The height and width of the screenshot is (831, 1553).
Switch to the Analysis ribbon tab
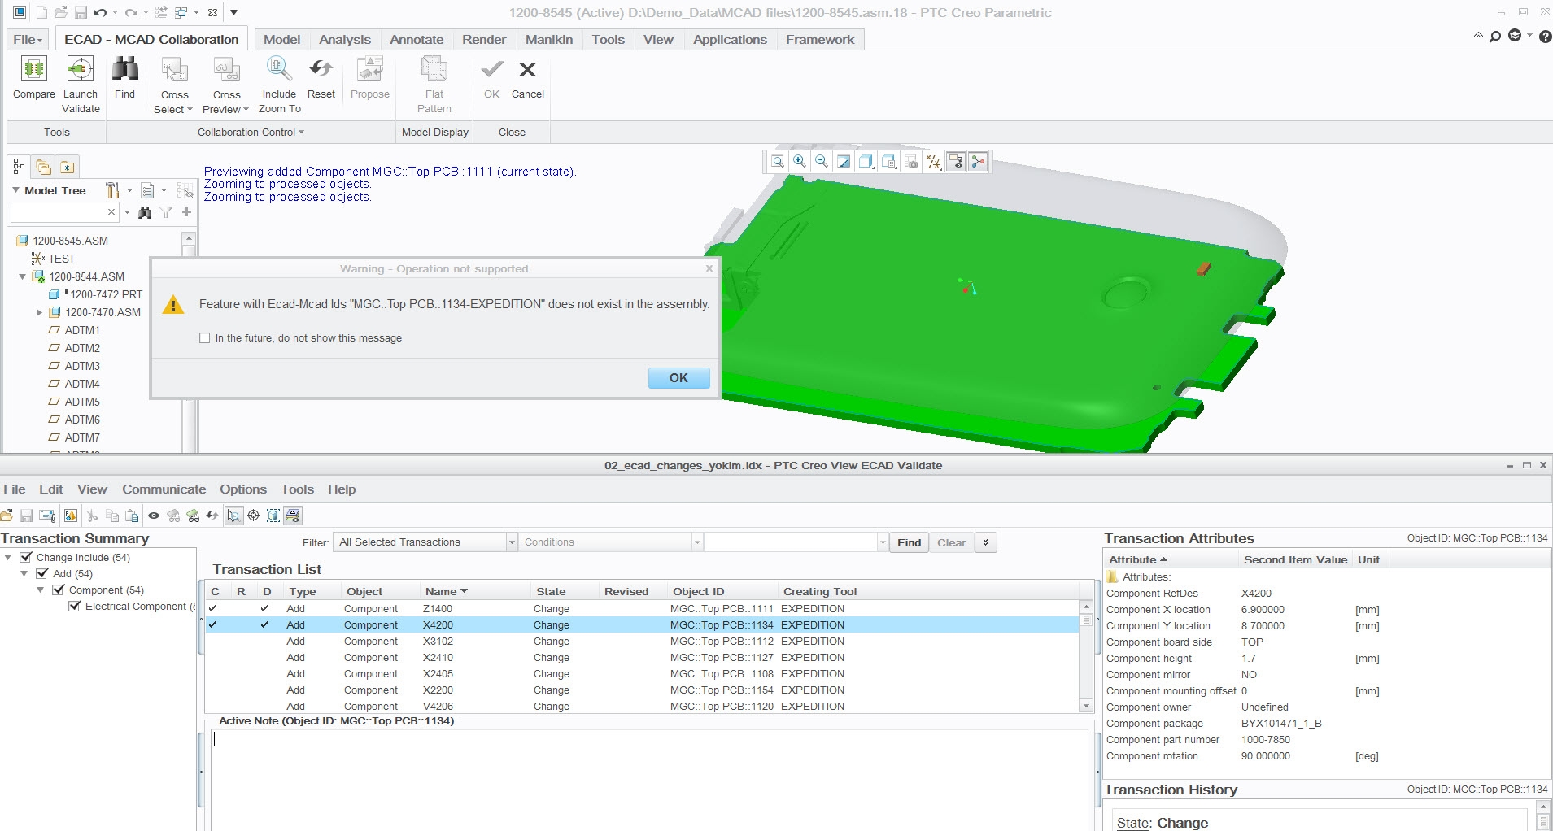(344, 40)
